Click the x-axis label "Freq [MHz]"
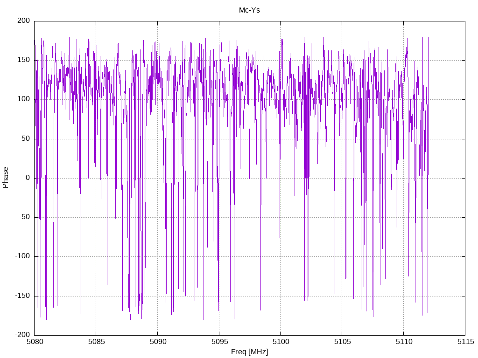478x358 pixels. click(x=249, y=352)
